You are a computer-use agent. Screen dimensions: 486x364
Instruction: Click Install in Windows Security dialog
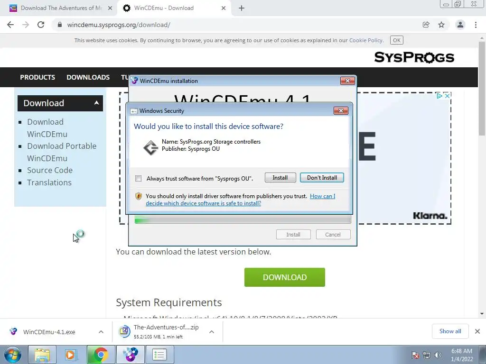280,178
